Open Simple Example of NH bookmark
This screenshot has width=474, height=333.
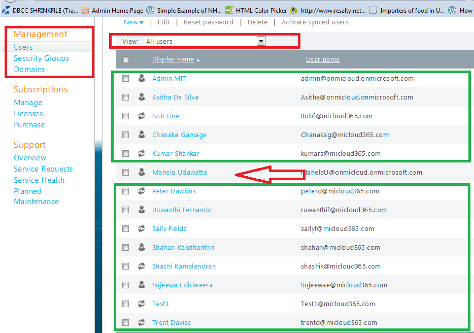tap(184, 11)
